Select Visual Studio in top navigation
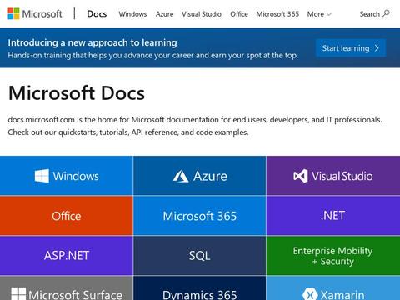400x300 pixels. point(202,14)
